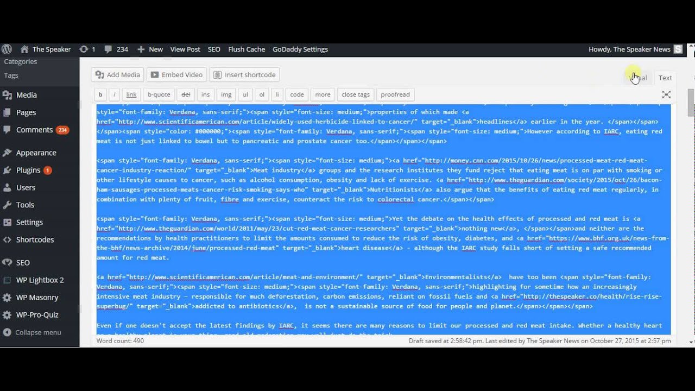Click the WP Lightbox 2 icon
Image resolution: width=695 pixels, height=391 pixels.
[x=7, y=280]
